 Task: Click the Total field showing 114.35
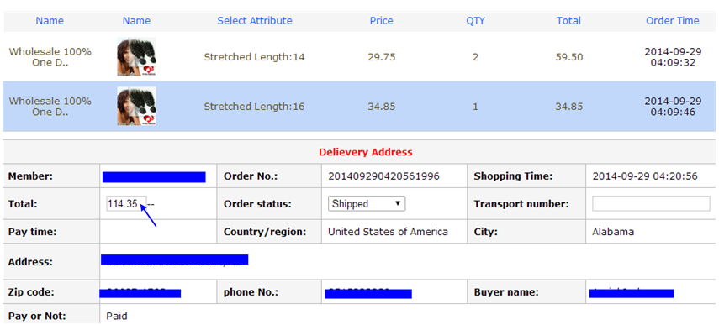point(126,204)
